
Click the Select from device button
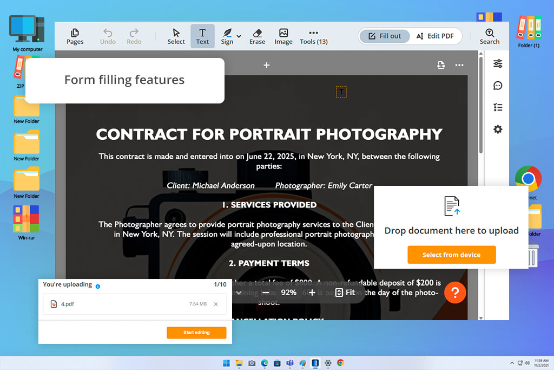point(452,255)
